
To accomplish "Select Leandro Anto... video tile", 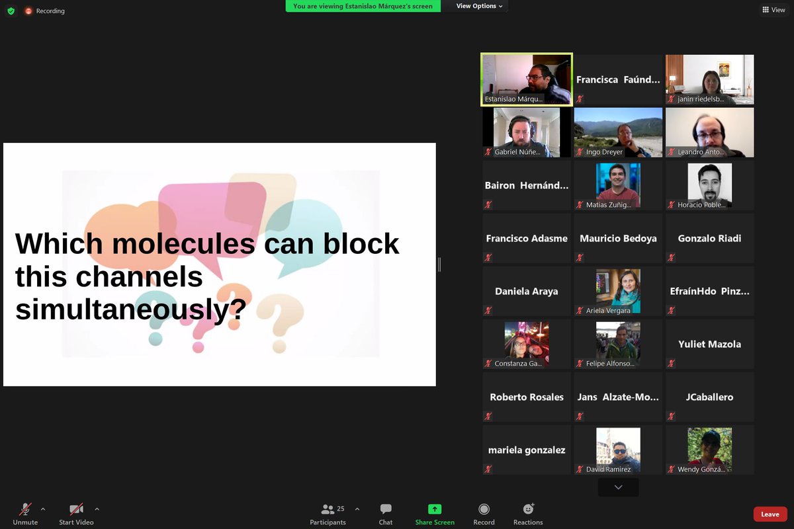I will coord(710,132).
